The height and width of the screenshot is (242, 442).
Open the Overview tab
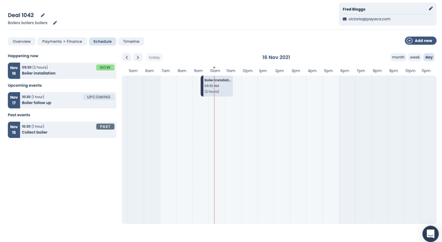[x=22, y=41]
